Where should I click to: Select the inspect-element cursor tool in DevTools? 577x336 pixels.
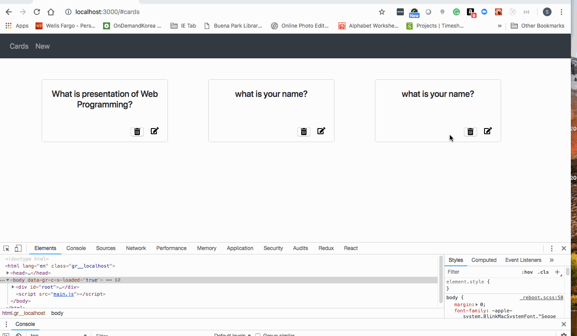point(6,248)
